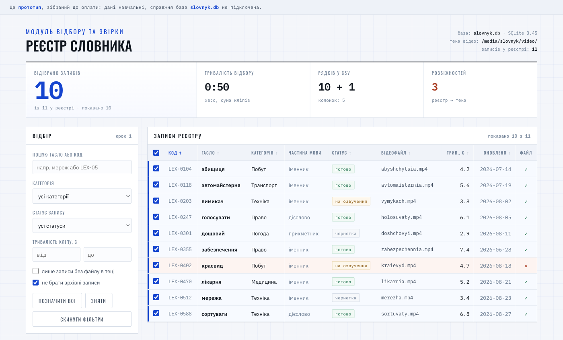
Task: Click the red missing-file cross for LEX-0402
Action: click(526, 266)
